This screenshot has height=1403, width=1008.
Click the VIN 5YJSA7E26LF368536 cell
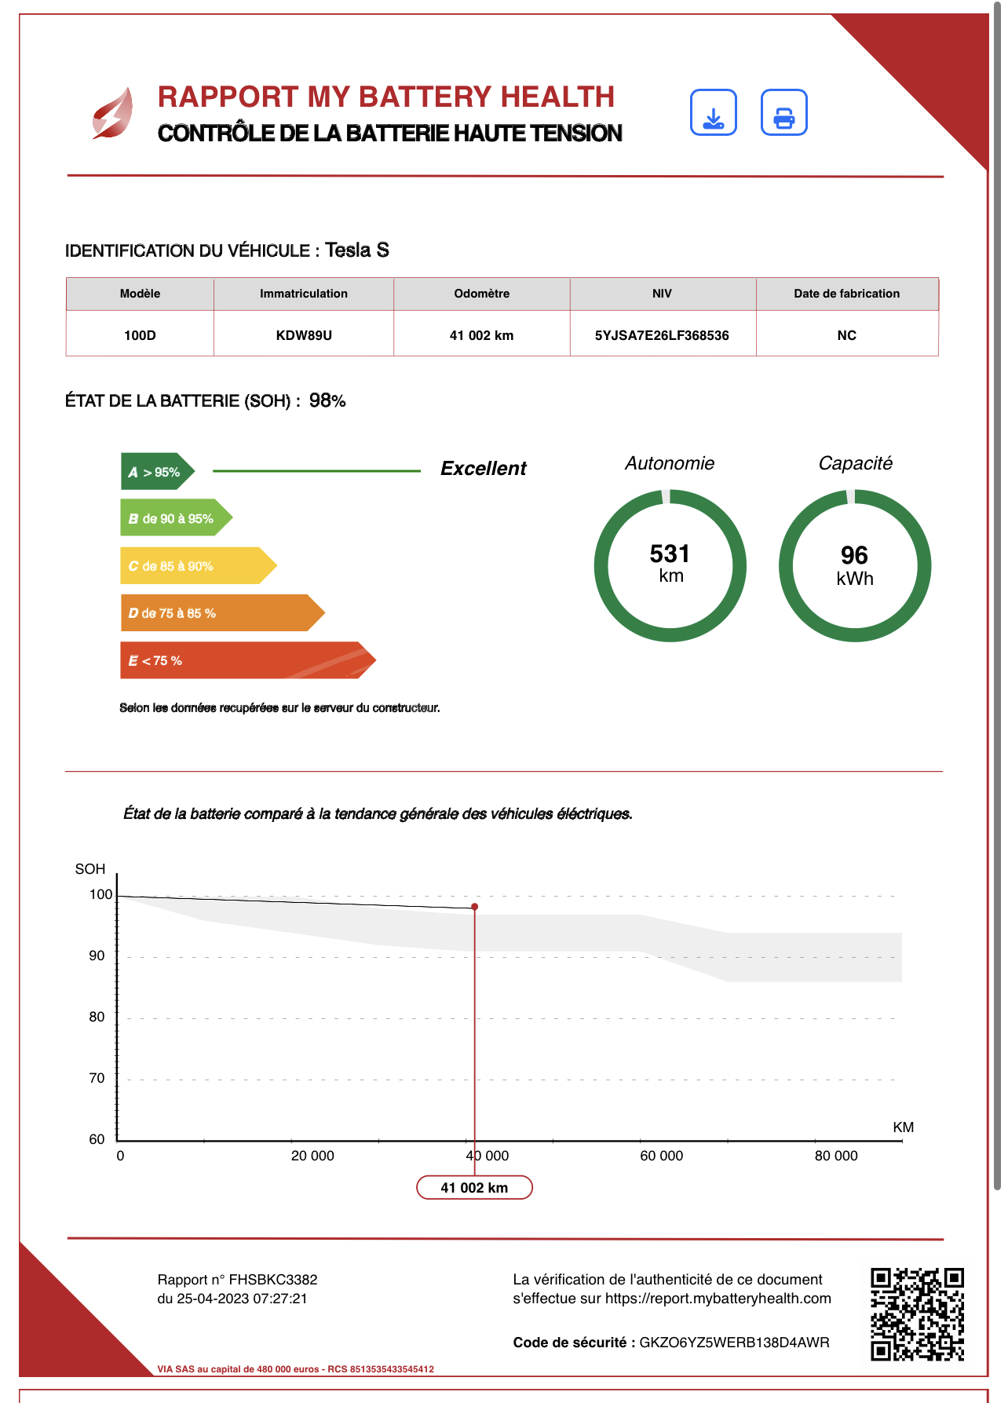tap(663, 335)
